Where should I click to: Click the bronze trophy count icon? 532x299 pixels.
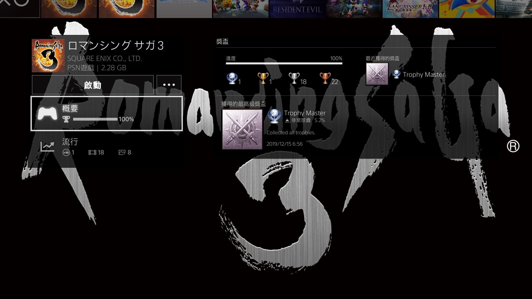325,78
